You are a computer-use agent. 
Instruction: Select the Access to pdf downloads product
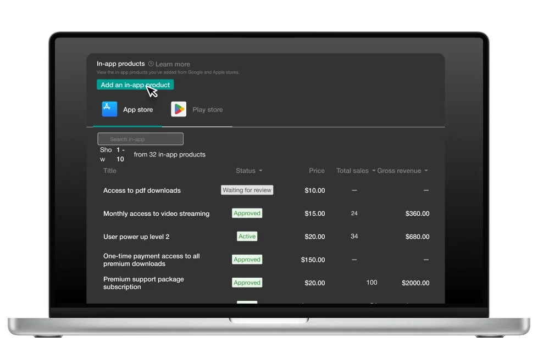[142, 190]
